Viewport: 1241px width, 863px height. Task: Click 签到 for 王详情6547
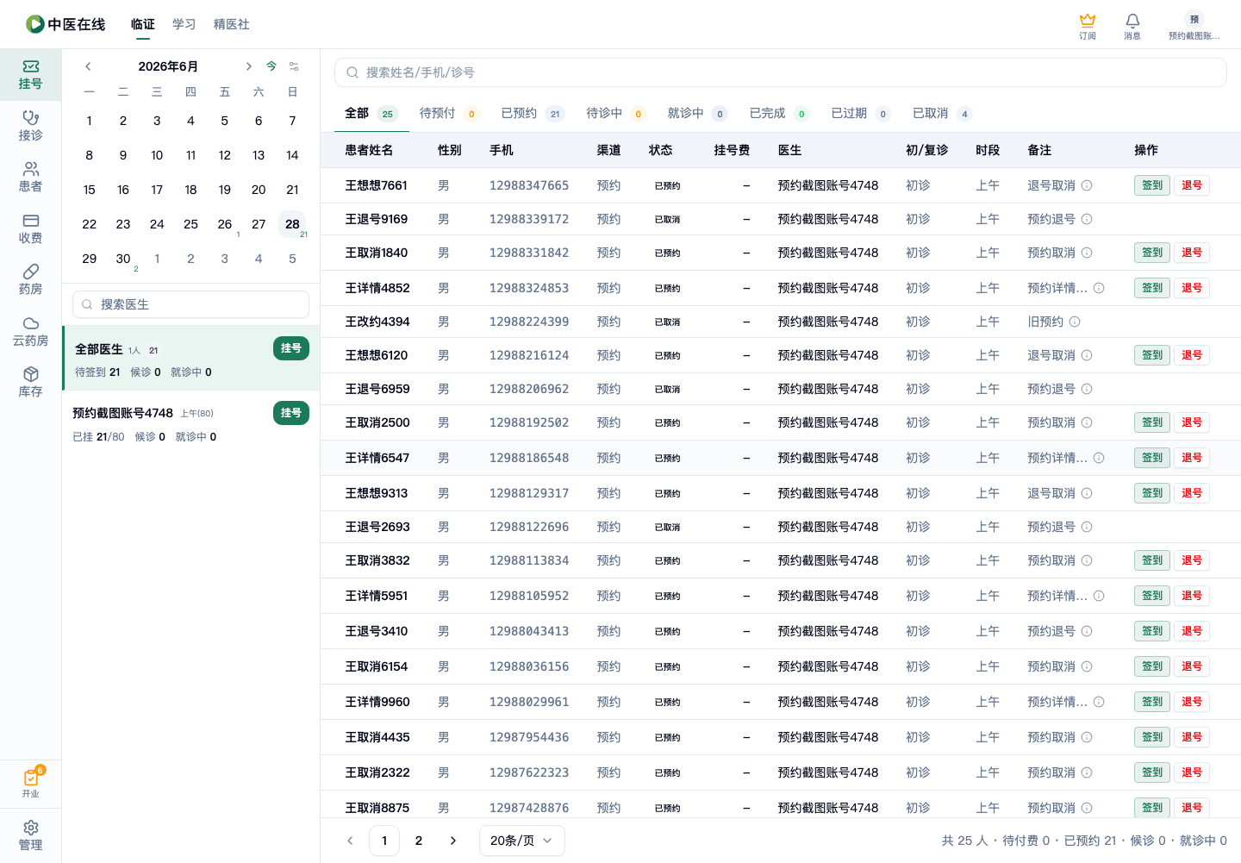[1152, 458]
